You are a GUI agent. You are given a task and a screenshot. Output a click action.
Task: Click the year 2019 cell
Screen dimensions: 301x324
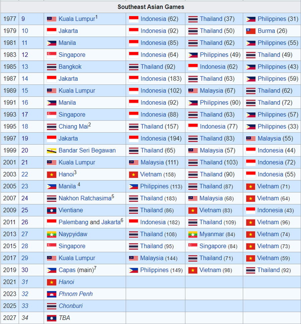(10, 270)
